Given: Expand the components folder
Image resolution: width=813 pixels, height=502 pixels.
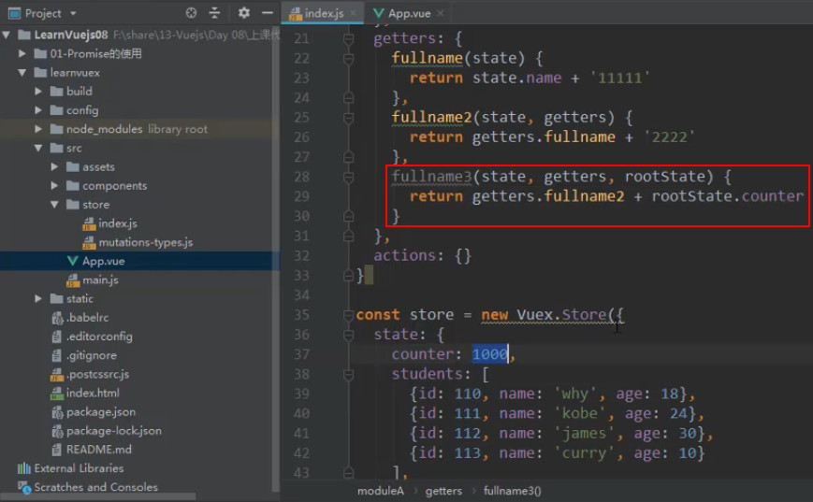Looking at the screenshot, I should 54,185.
